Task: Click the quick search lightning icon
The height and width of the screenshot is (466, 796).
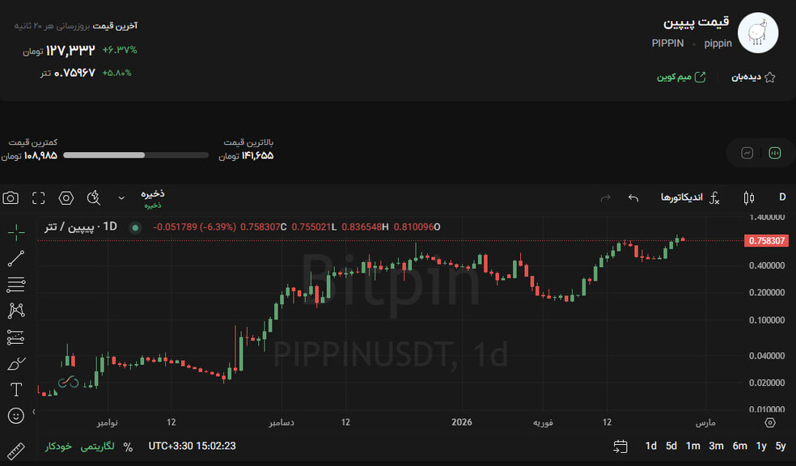Action: pos(94,198)
